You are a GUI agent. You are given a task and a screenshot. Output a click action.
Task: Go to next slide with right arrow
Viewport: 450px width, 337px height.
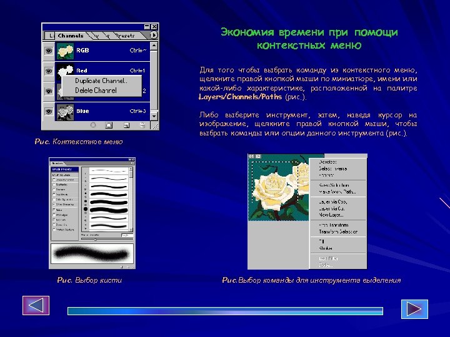(x=414, y=309)
